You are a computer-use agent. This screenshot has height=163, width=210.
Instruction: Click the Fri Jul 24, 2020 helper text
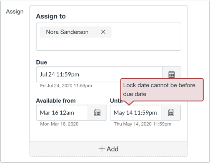[x=66, y=86]
